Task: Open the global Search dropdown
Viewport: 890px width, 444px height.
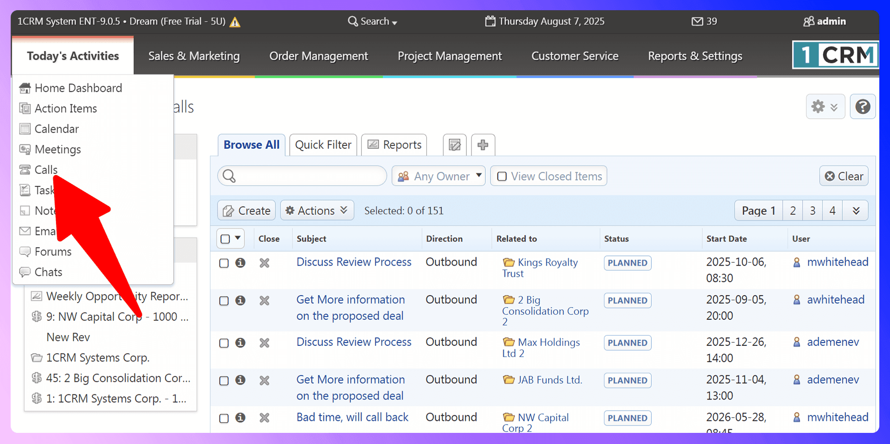Action: coord(373,21)
